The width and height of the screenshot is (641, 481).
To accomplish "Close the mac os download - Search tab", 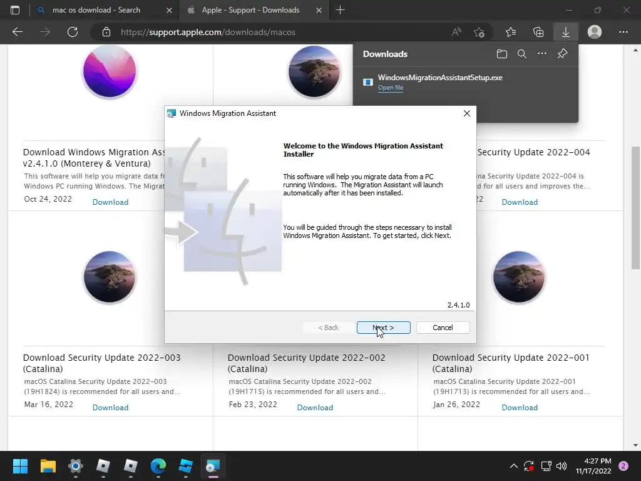I will click(x=169, y=10).
